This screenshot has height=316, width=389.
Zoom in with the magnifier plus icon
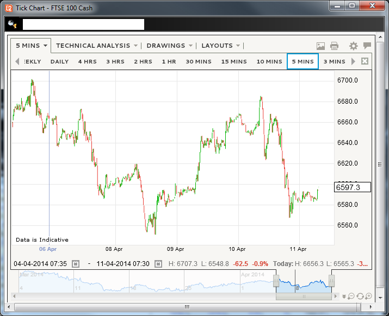[x=368, y=296]
